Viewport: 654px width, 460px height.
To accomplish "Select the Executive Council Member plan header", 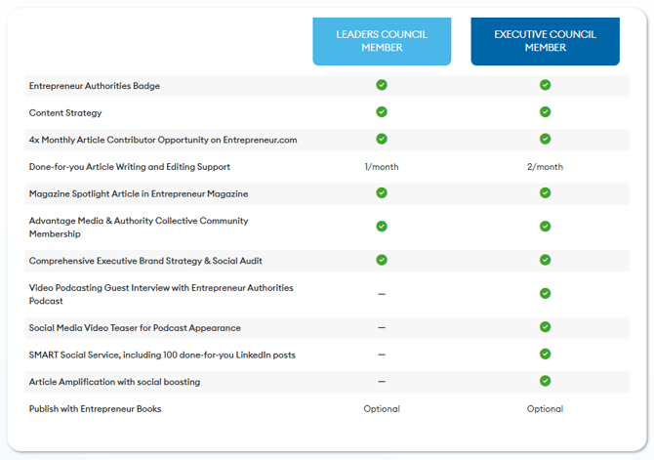I will click(545, 41).
